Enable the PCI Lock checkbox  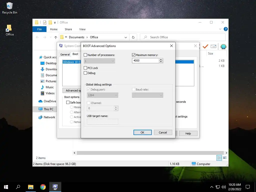85,68
